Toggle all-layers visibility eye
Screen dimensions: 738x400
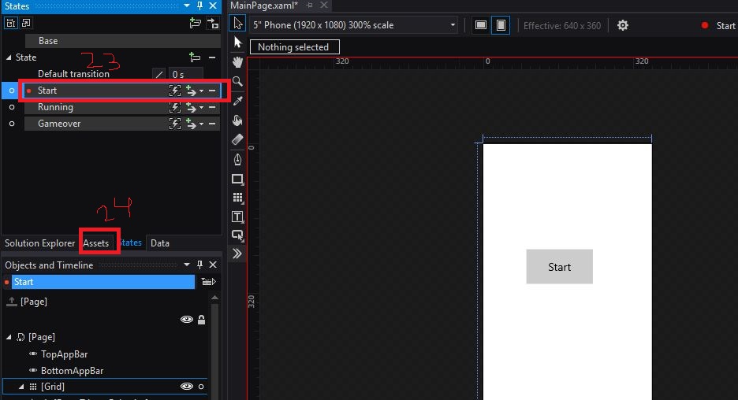tap(187, 320)
